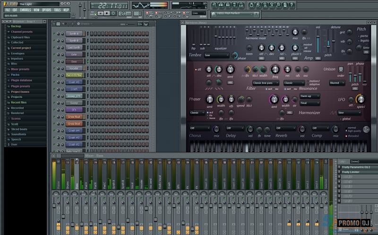Open the Chorus Off dropdown
The height and width of the screenshot is (235, 378).
200,128
